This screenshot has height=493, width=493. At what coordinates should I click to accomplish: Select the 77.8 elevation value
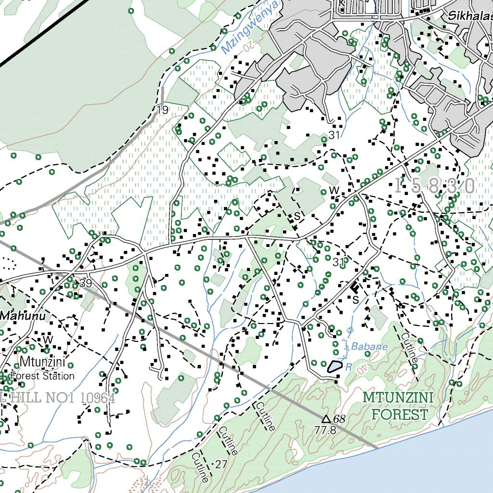tap(324, 430)
